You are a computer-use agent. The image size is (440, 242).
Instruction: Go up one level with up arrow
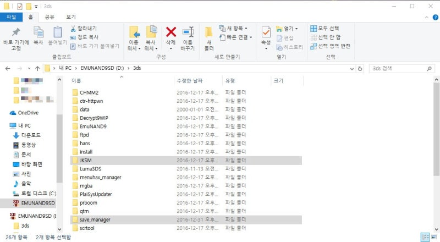pyautogui.click(x=37, y=68)
